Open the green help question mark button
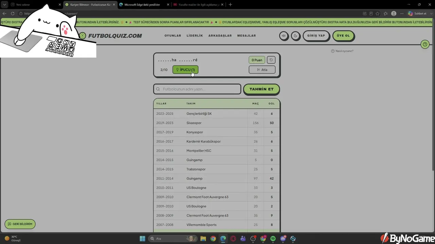 coord(425,44)
